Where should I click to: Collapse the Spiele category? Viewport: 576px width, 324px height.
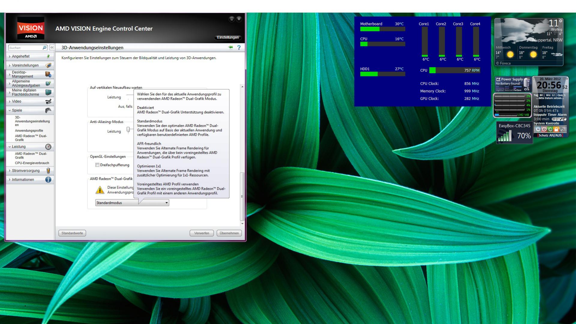click(30, 110)
